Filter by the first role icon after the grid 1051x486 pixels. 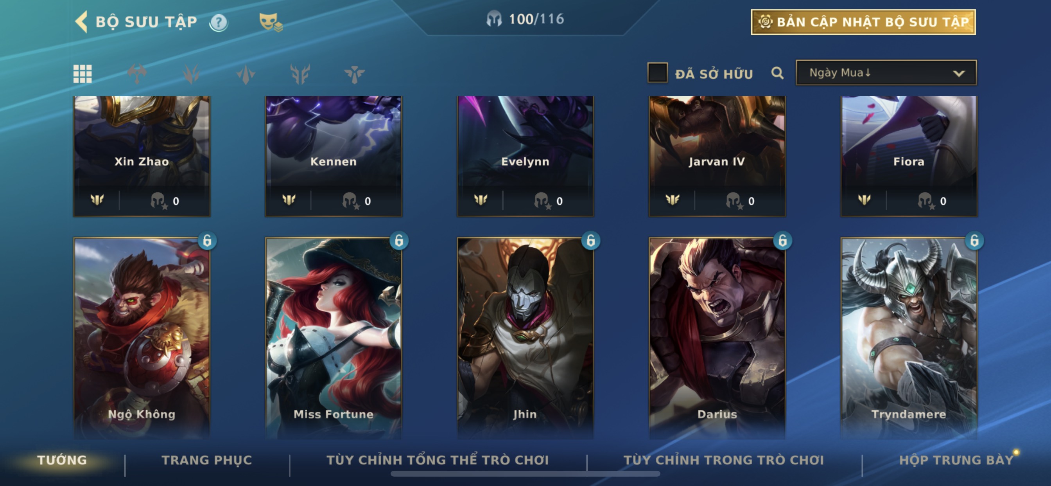137,74
